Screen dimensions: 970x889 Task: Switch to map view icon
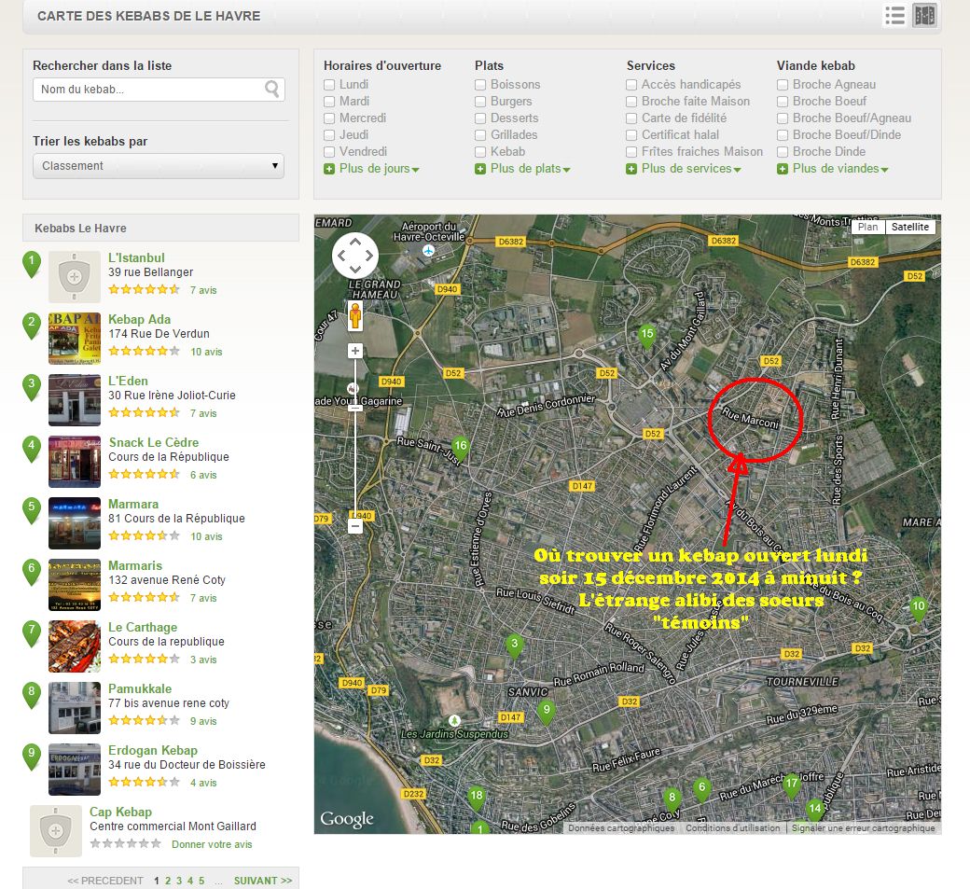point(924,16)
